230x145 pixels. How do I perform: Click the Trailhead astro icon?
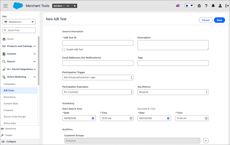pos(199,6)
